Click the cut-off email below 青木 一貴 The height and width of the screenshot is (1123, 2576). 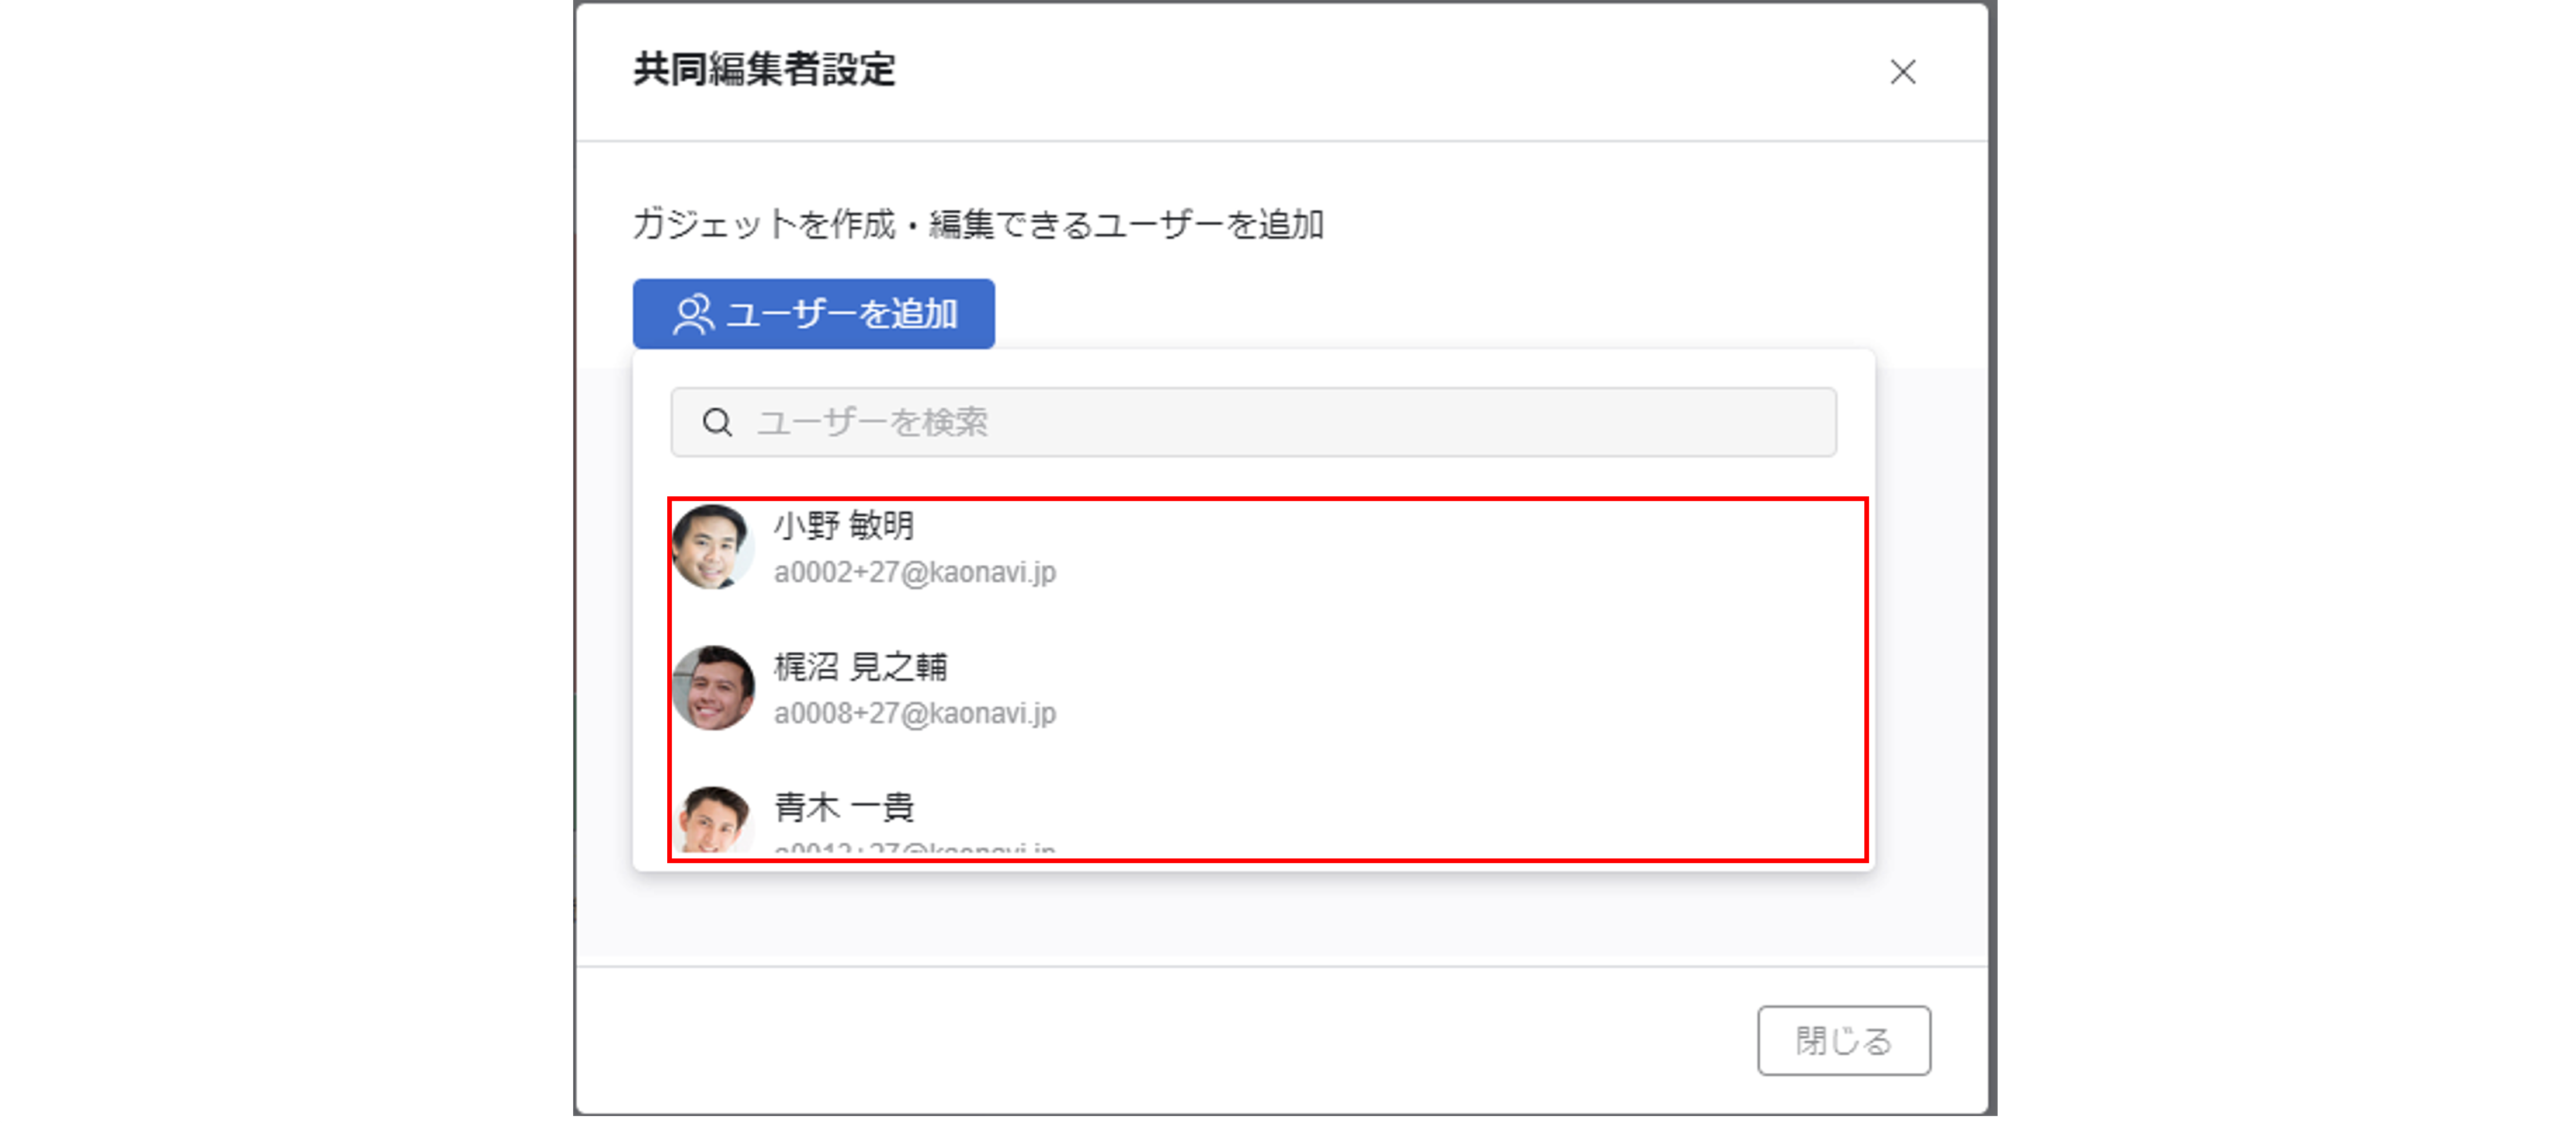[x=914, y=849]
